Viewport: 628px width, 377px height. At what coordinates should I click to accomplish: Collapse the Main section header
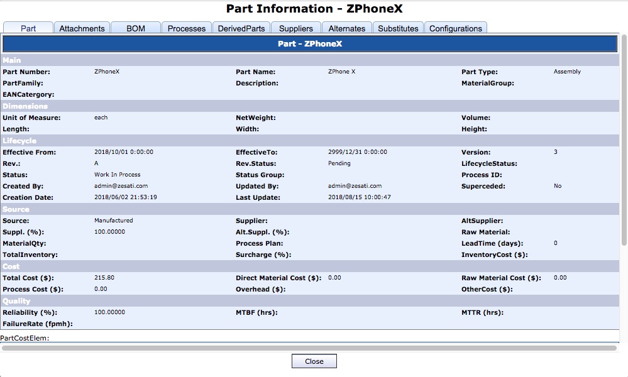pos(311,60)
